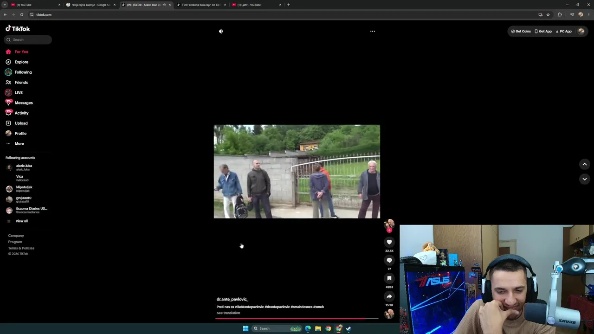
Task: Share the video using the arrow icon
Action: click(389, 296)
